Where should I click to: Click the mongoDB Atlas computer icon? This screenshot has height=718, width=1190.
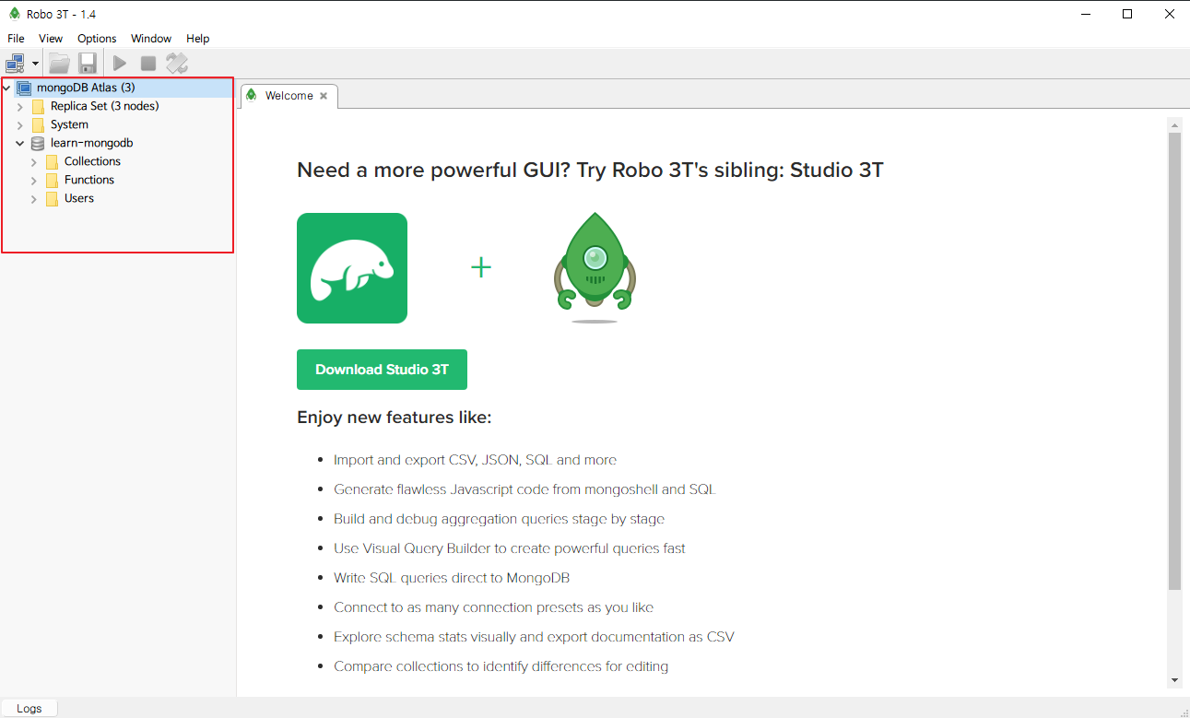pos(24,88)
